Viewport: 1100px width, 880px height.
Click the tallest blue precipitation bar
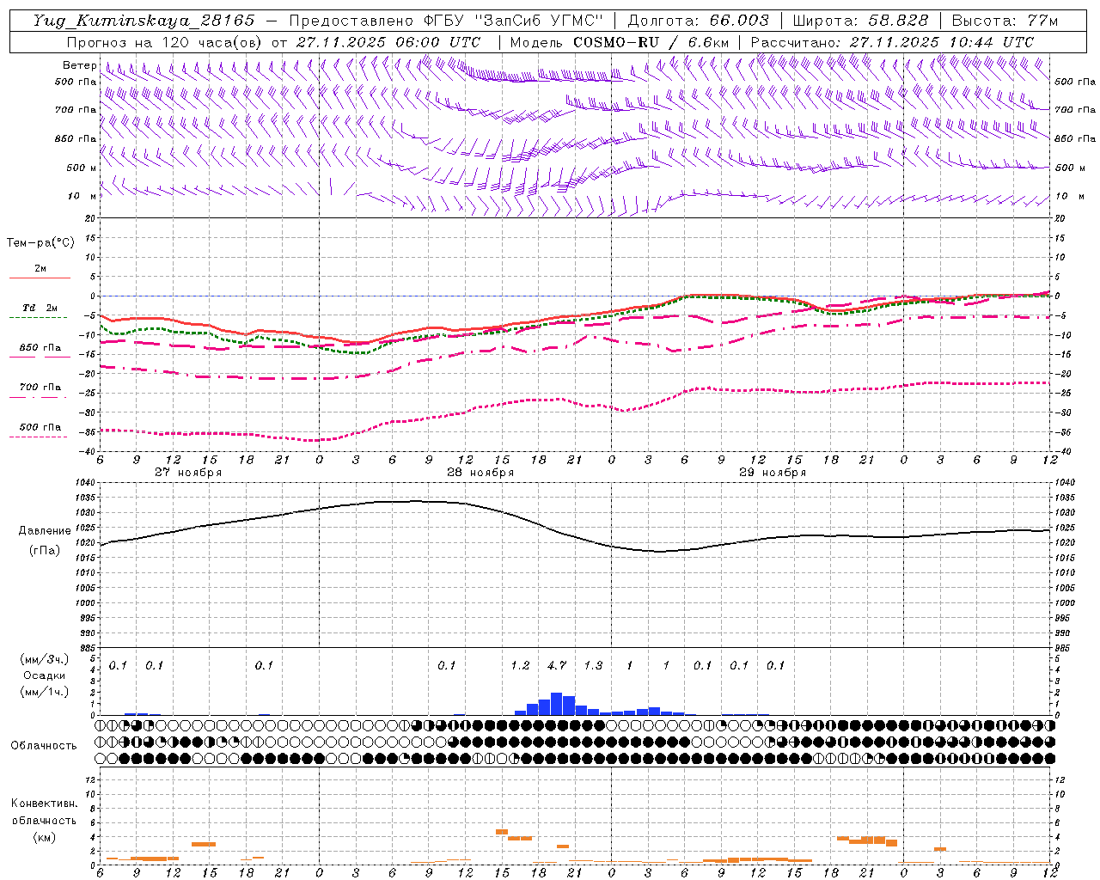point(556,704)
